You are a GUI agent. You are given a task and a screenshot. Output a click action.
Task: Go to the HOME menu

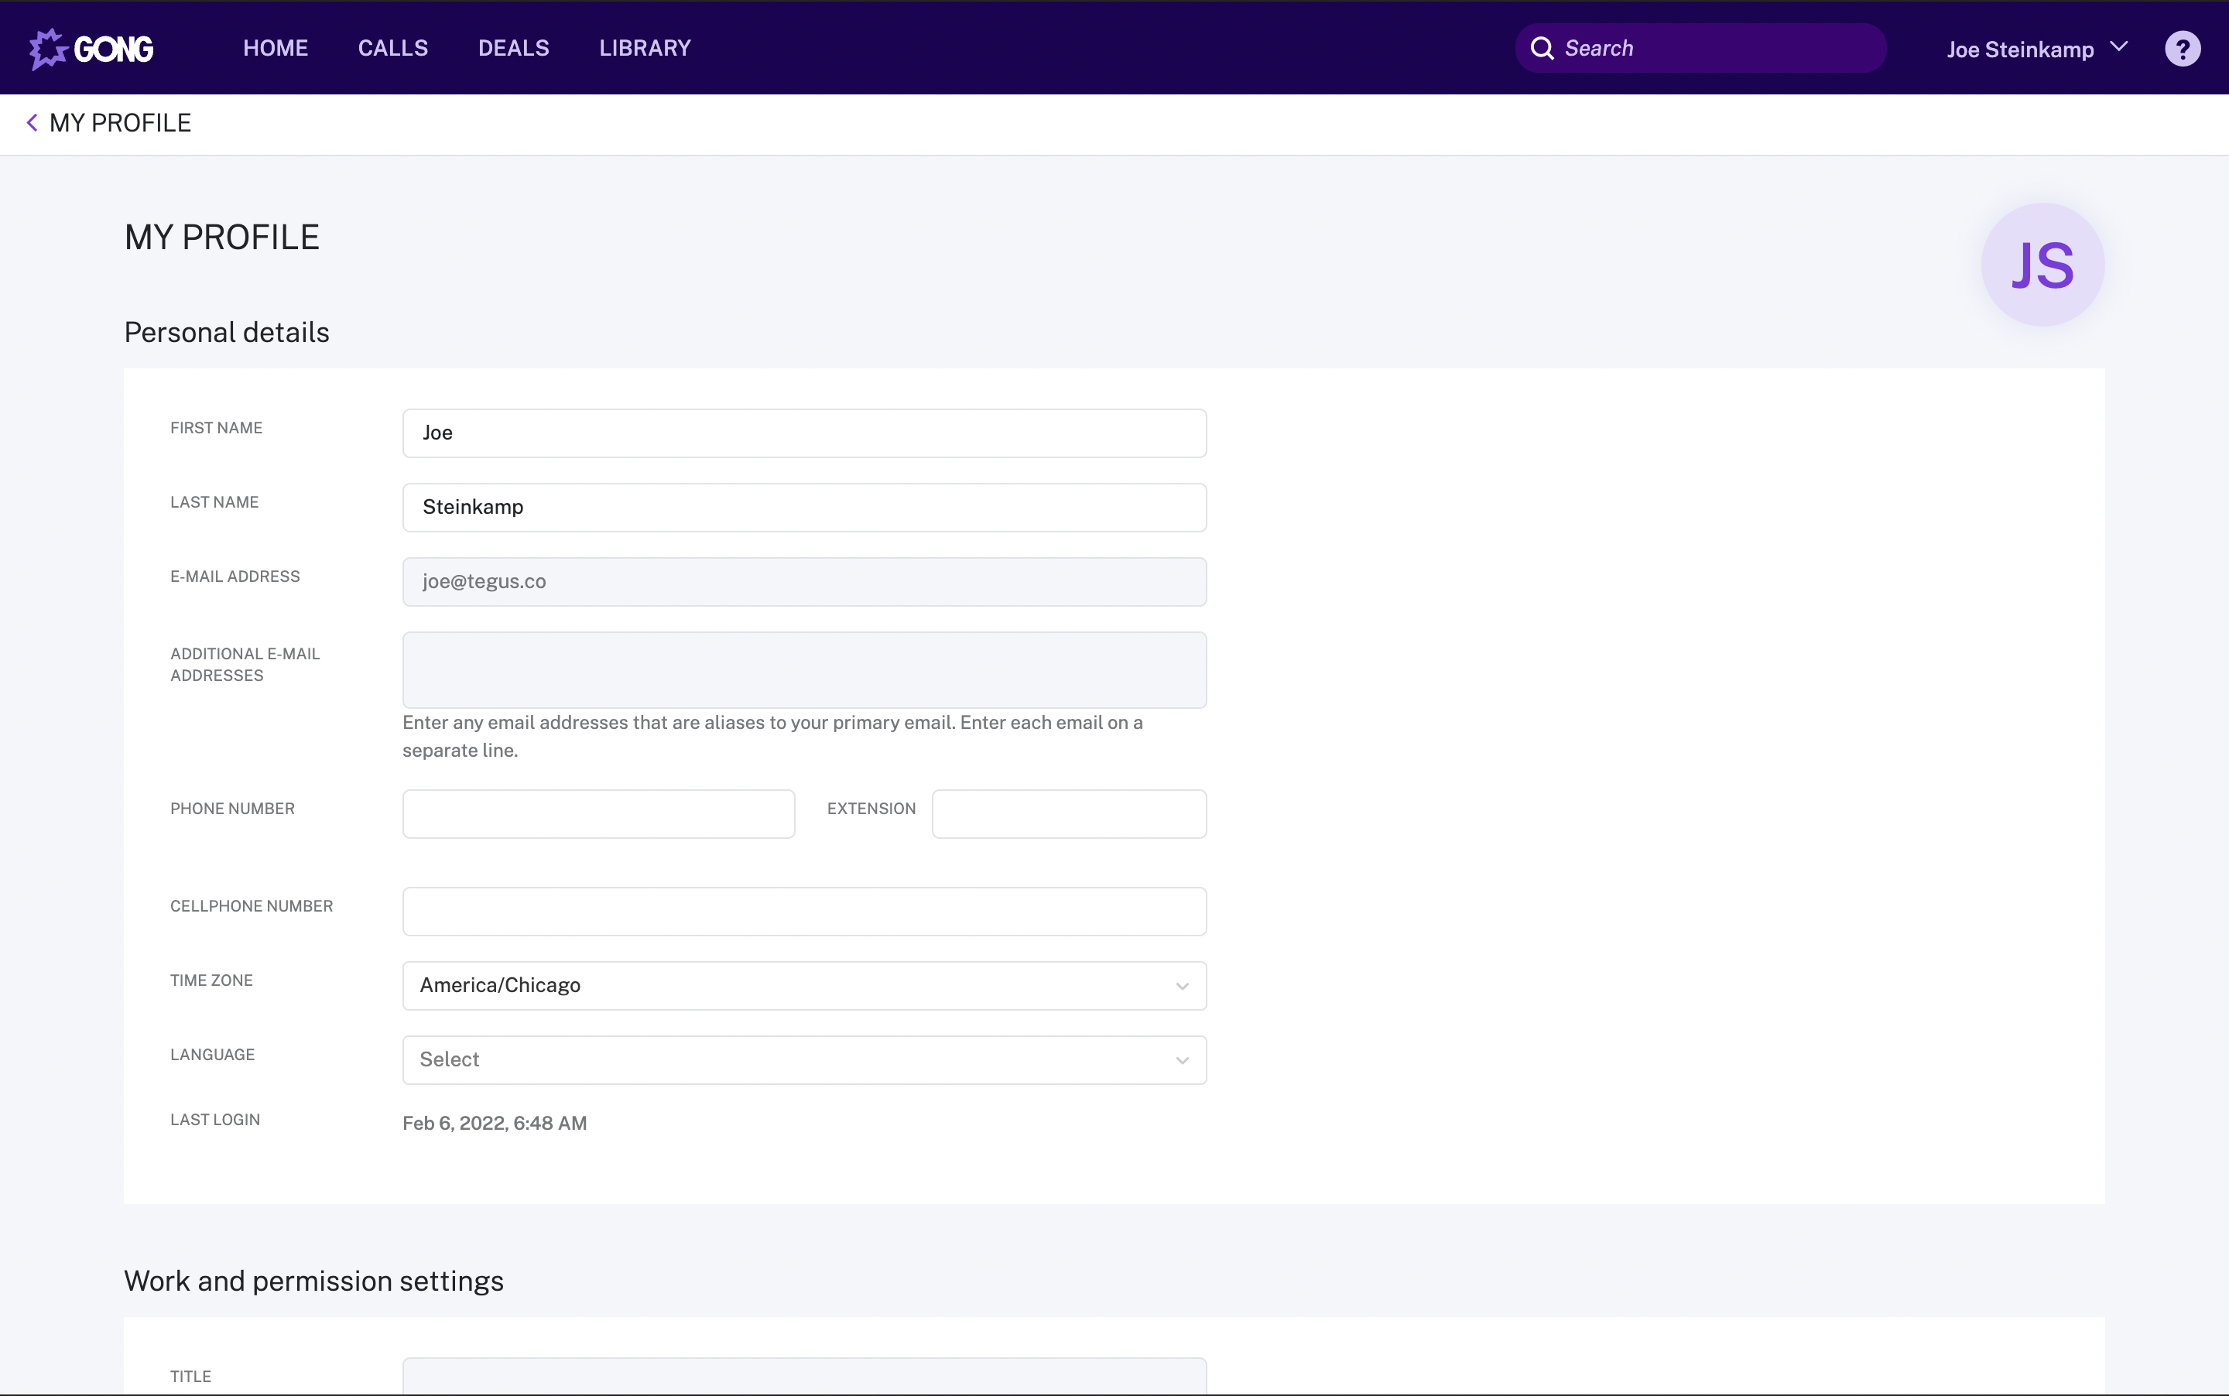[276, 48]
